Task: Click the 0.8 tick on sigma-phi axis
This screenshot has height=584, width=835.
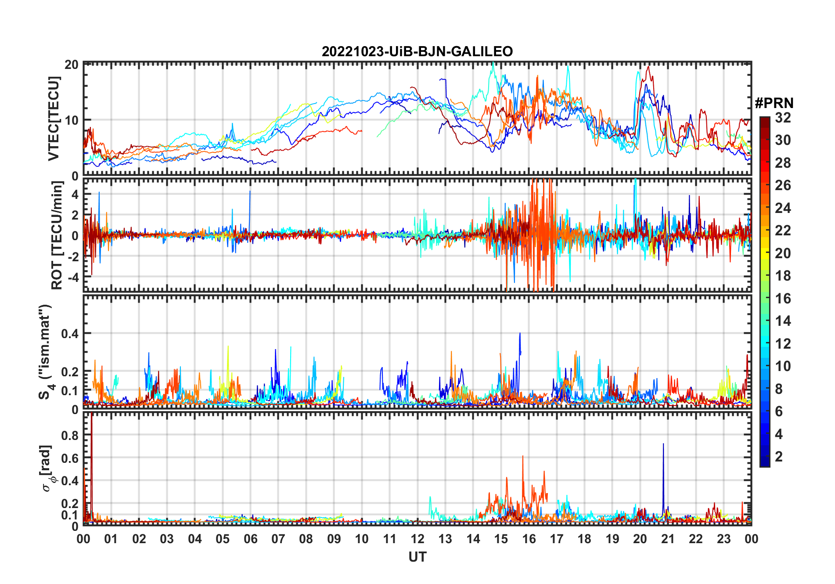Action: point(70,435)
